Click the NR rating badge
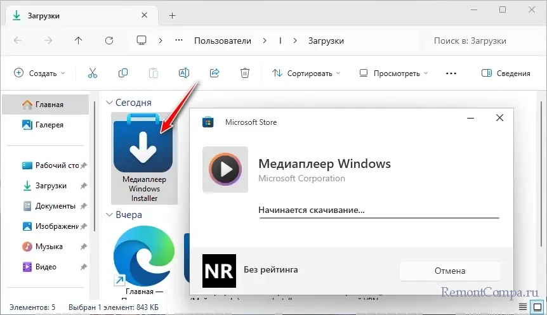Image resolution: width=547 pixels, height=315 pixels. click(219, 271)
